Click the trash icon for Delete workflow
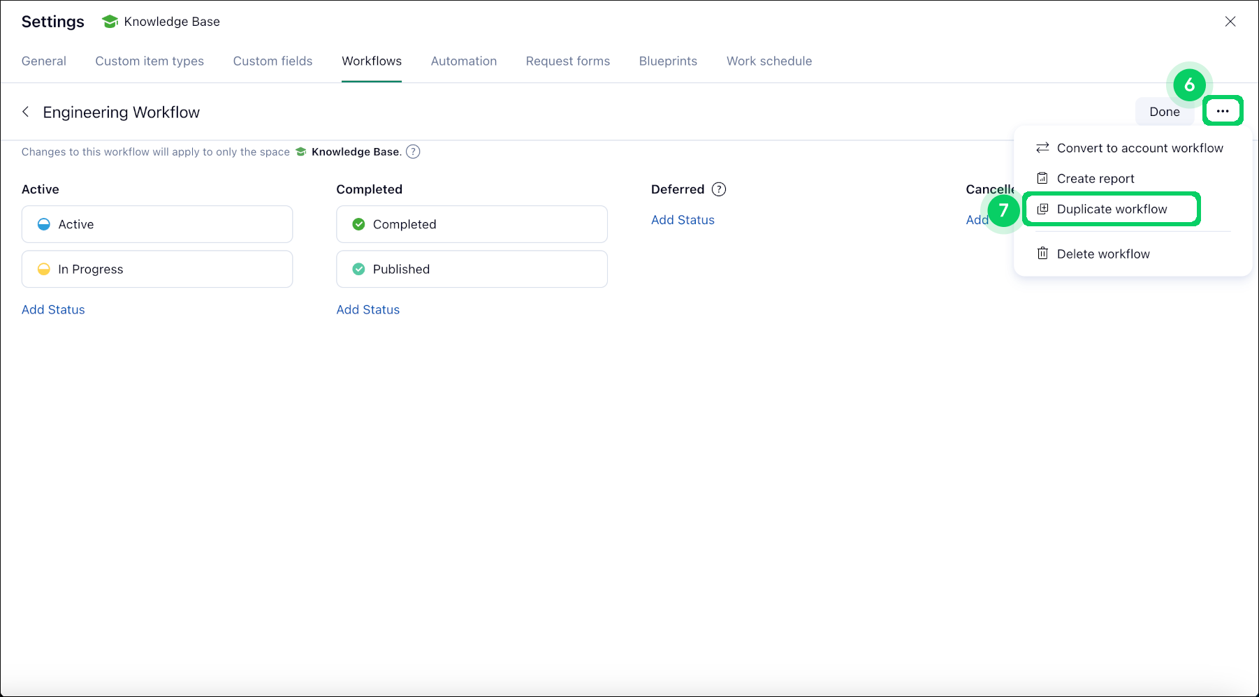1259x697 pixels. click(x=1042, y=254)
